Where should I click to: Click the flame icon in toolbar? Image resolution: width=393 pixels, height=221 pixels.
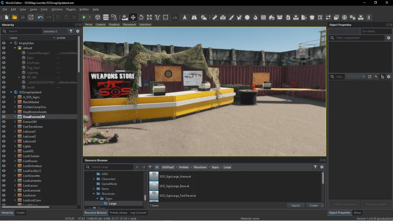[255, 17]
